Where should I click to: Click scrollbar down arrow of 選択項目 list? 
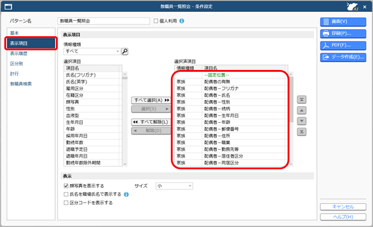[x=125, y=164]
